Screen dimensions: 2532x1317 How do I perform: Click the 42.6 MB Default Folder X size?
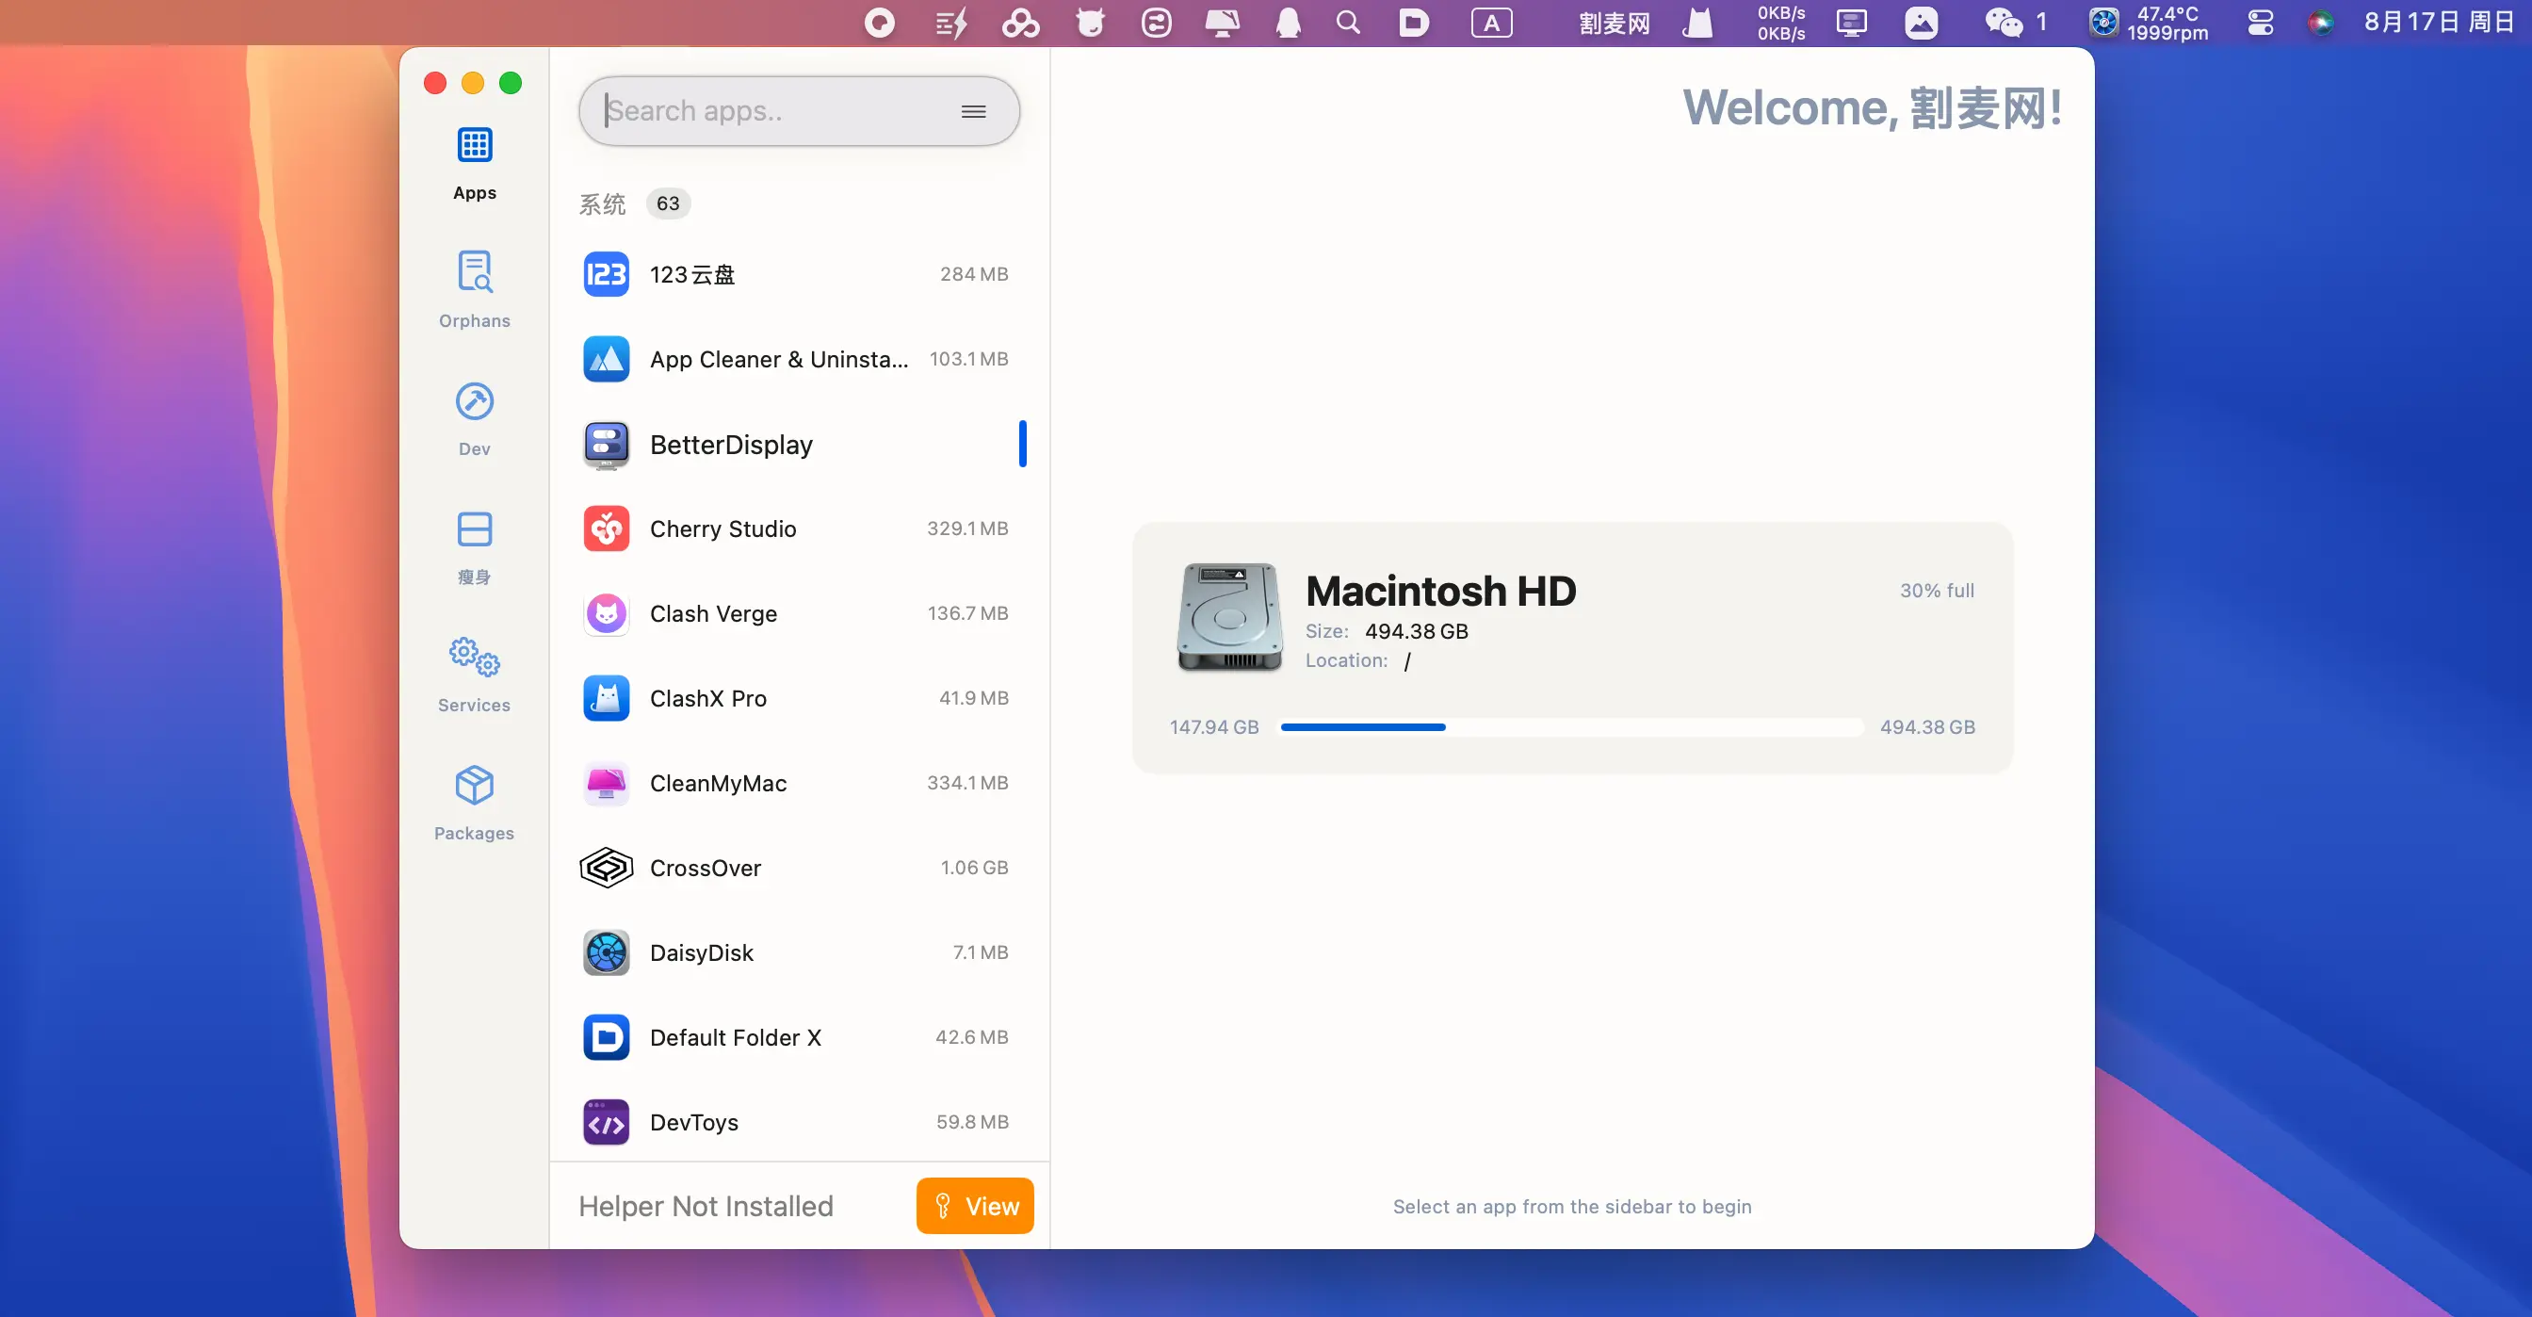pos(972,1038)
